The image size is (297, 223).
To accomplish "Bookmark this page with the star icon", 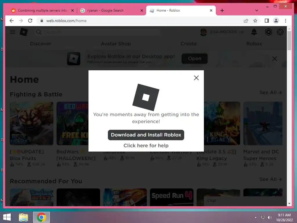I will point(255,21).
